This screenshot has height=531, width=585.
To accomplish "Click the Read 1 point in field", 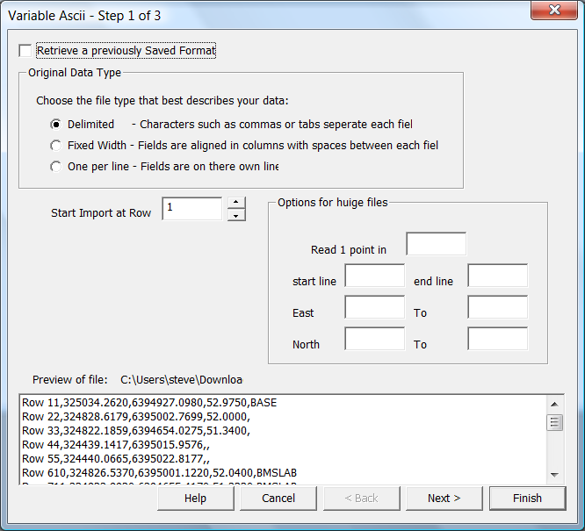I will point(436,244).
